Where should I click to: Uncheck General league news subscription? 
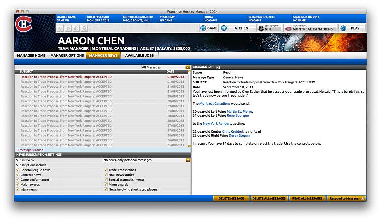click(x=18, y=170)
